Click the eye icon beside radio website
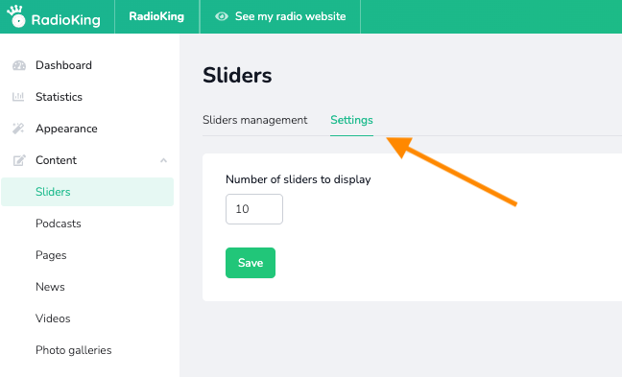 (222, 16)
